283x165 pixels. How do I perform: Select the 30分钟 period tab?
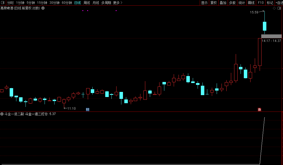click(55, 3)
